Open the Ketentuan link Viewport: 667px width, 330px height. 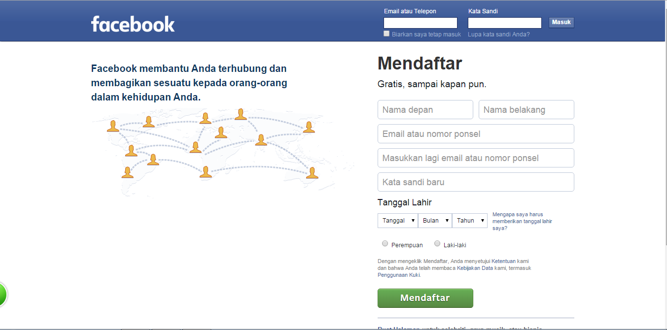(503, 261)
